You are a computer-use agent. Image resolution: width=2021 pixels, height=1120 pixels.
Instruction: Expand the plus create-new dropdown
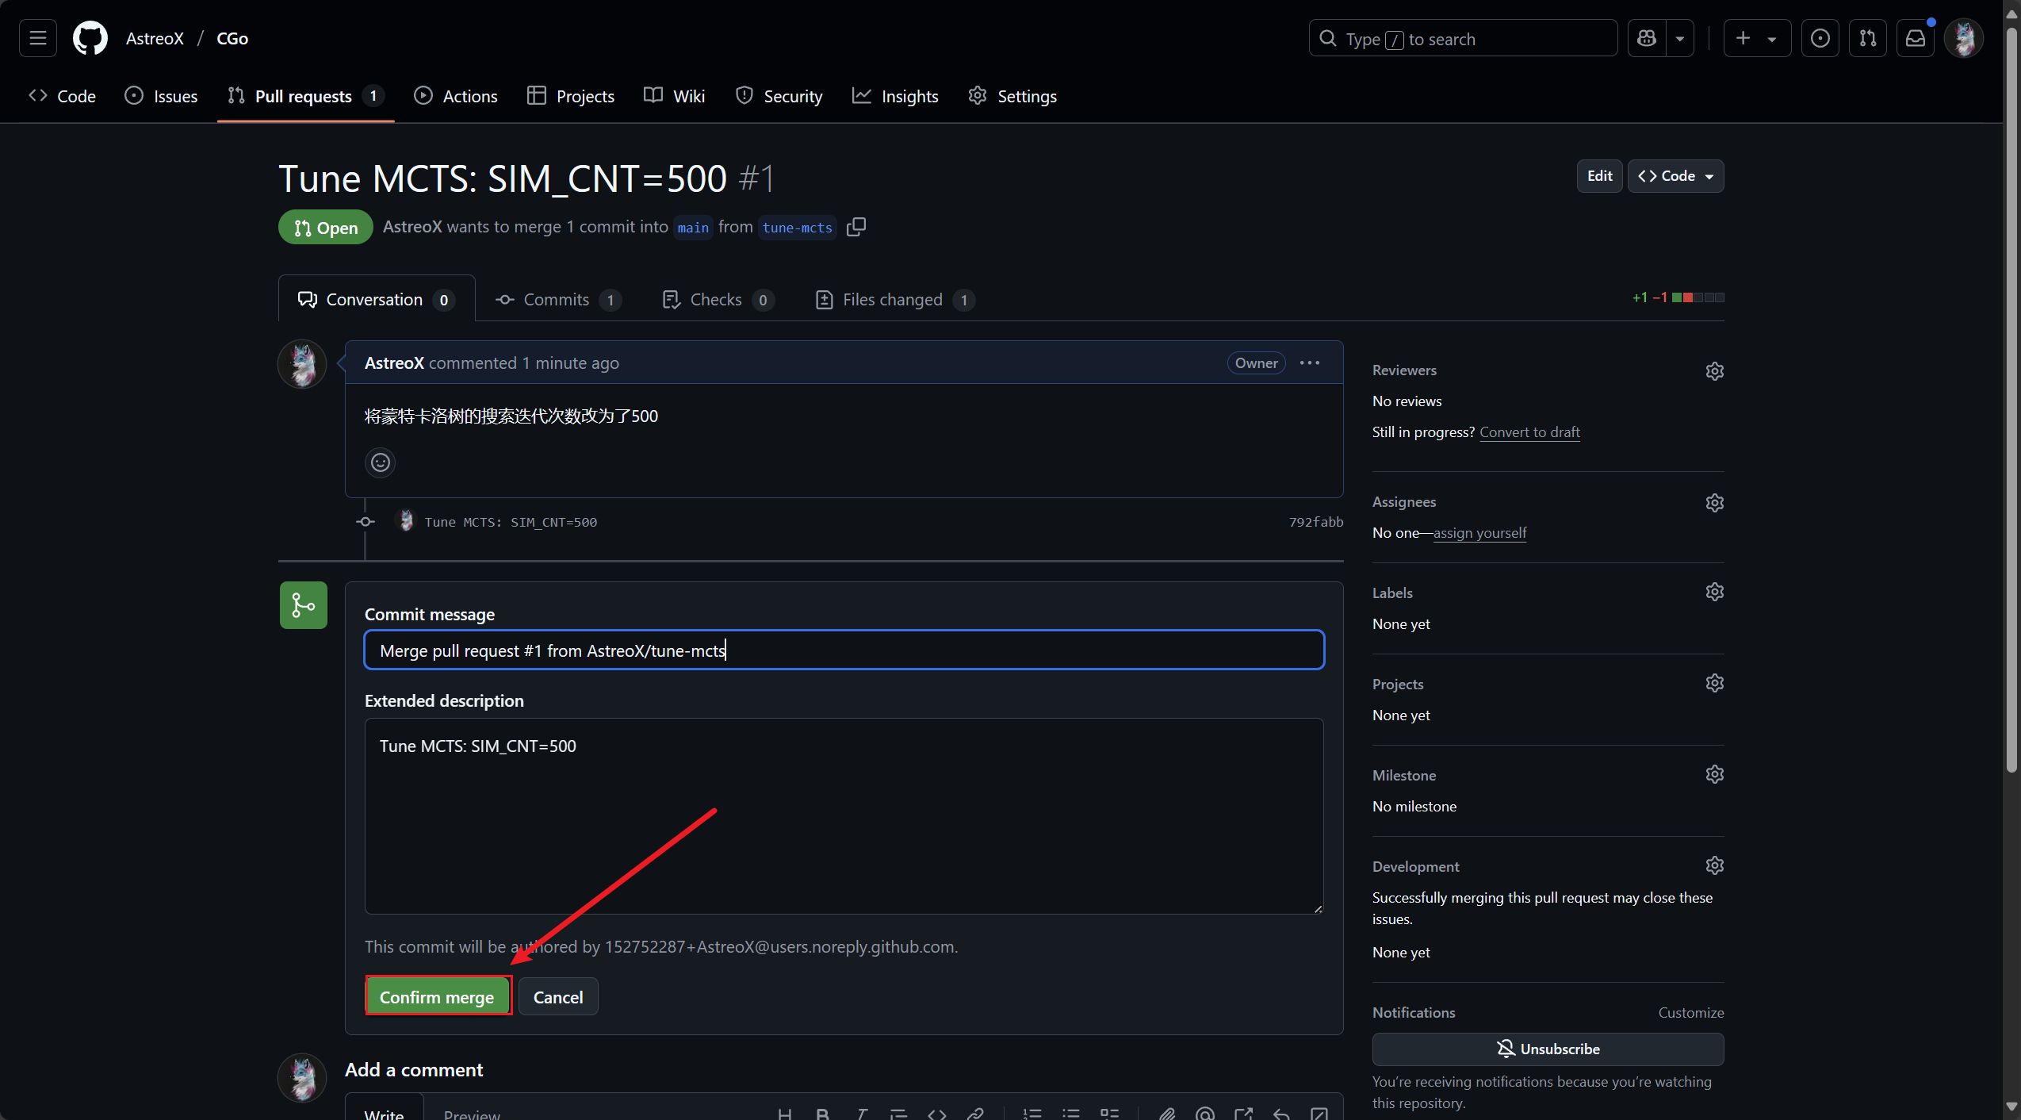[1757, 38]
